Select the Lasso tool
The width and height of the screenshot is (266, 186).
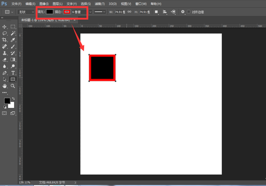(x=5, y=33)
